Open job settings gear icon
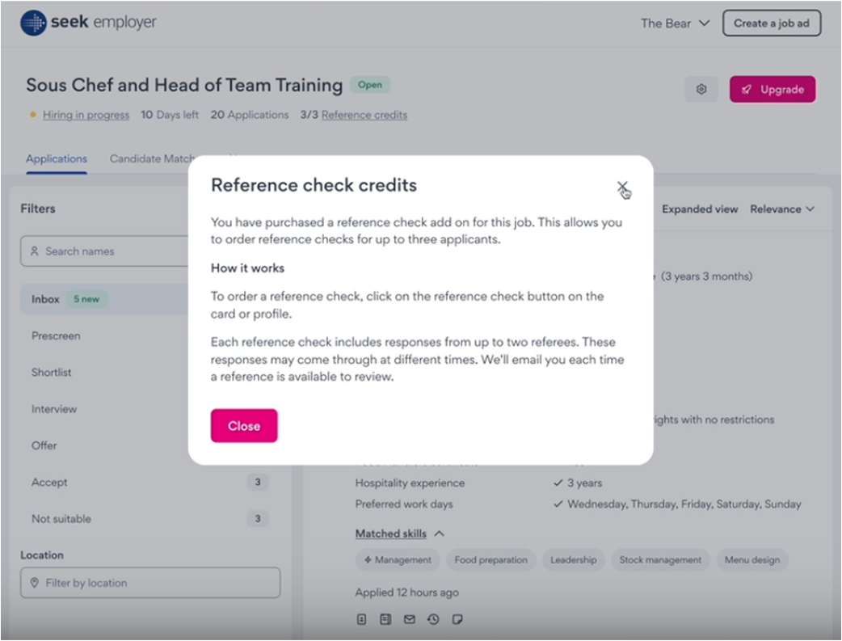842x641 pixels. pyautogui.click(x=701, y=90)
